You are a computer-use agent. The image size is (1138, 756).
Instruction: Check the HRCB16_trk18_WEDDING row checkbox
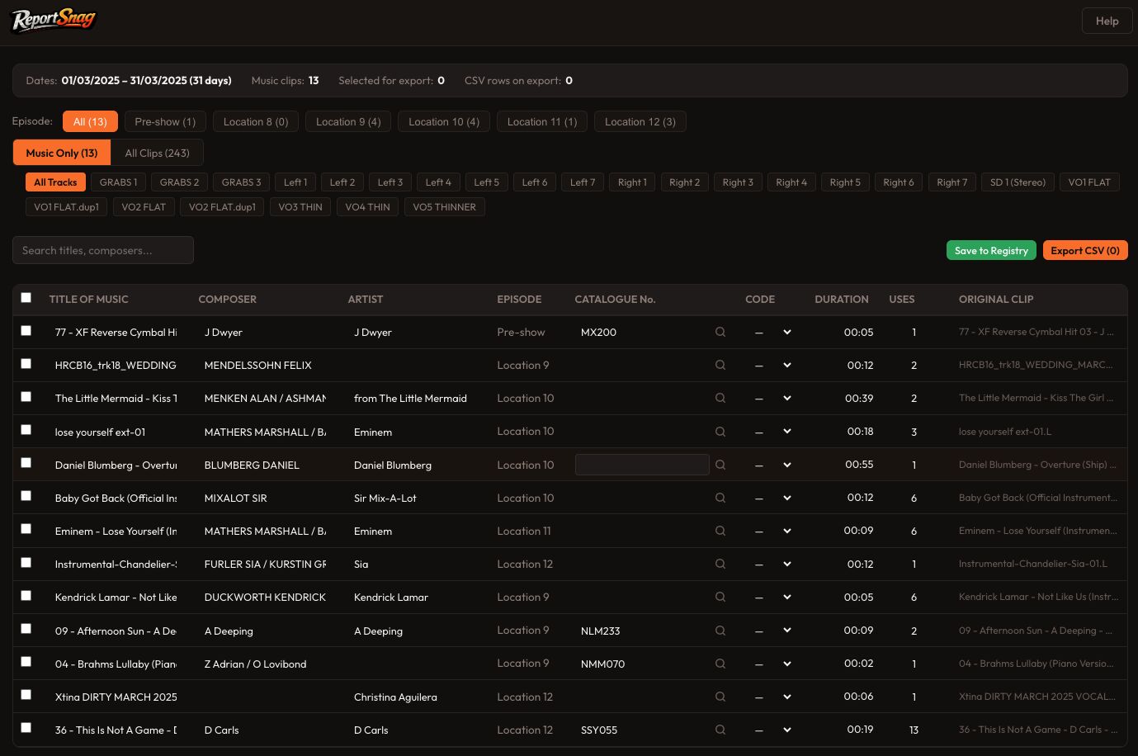coord(26,364)
